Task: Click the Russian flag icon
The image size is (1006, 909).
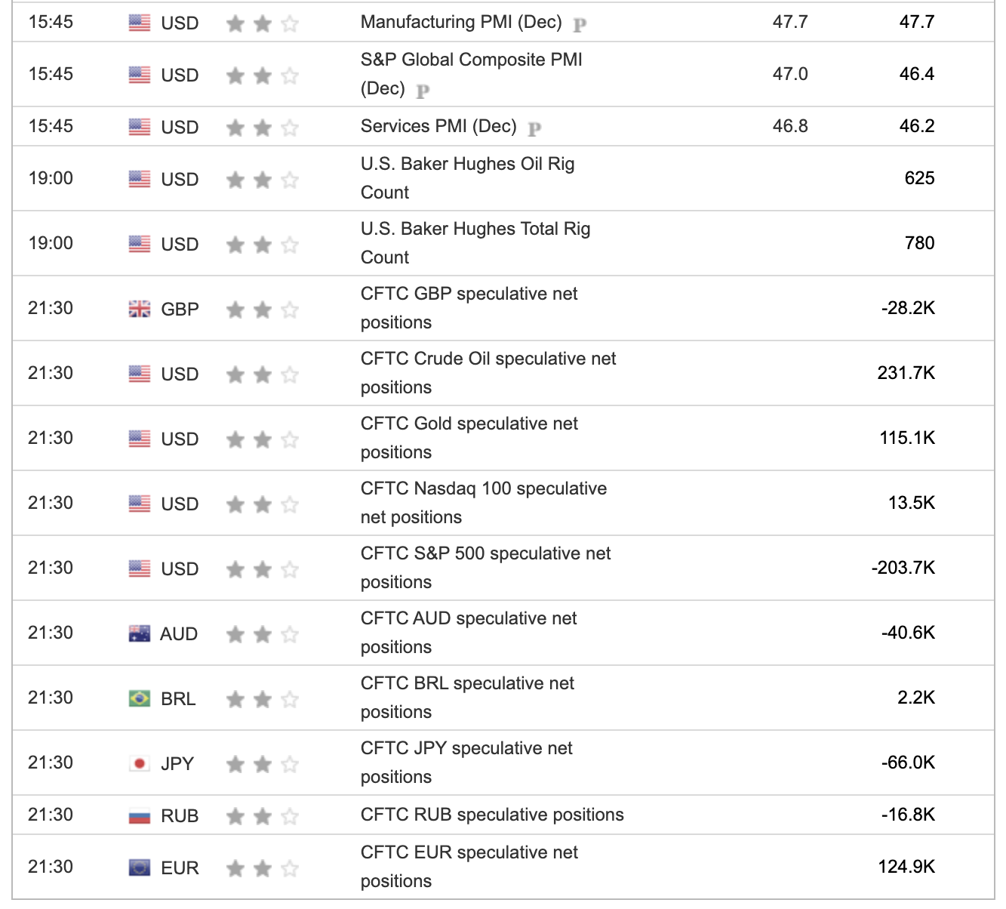Action: click(x=140, y=815)
